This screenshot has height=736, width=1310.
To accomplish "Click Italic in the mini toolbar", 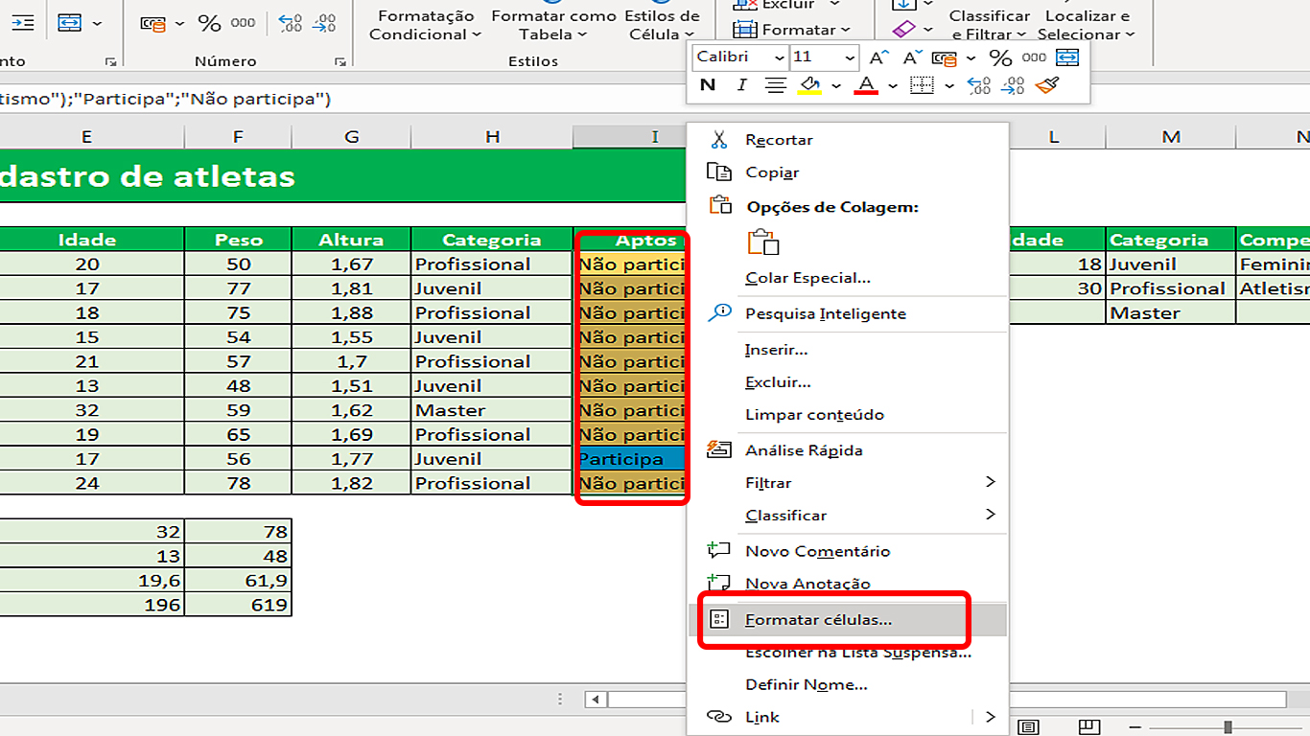I will click(x=741, y=85).
